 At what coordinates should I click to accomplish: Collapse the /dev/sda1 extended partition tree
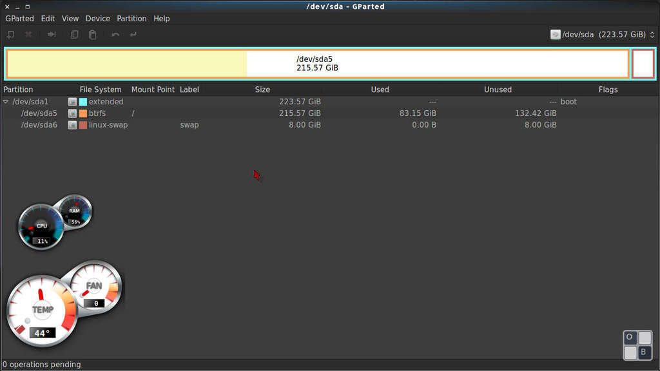[6, 102]
